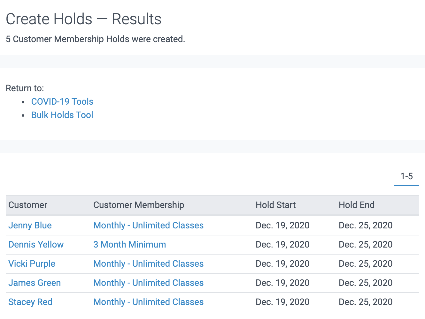Viewport: 425px width, 319px height.
Task: Open Dennis Yellow's 3 Month Minimum membership
Action: click(129, 245)
